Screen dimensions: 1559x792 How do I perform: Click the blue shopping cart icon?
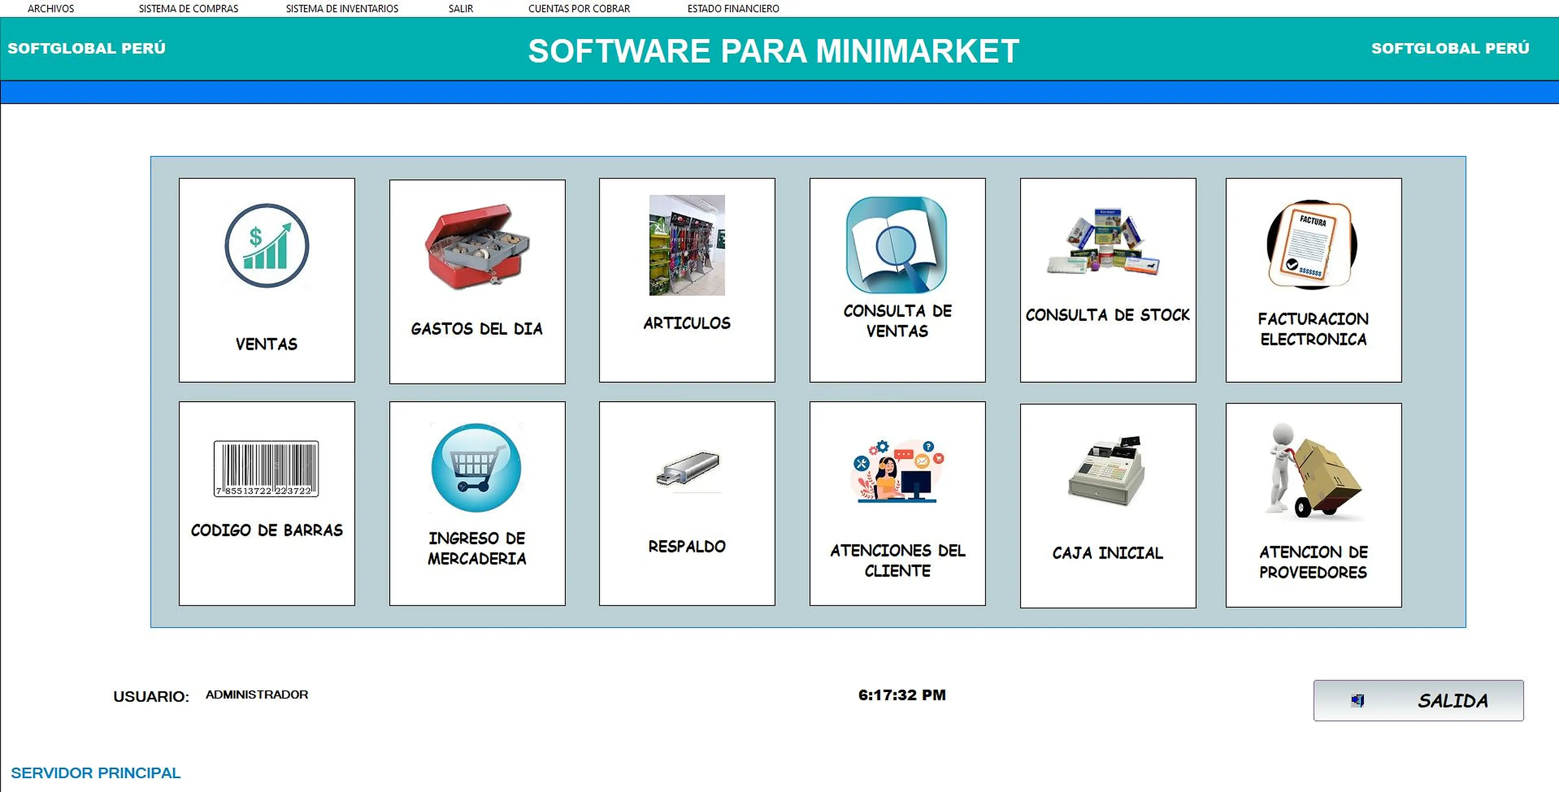pyautogui.click(x=476, y=468)
